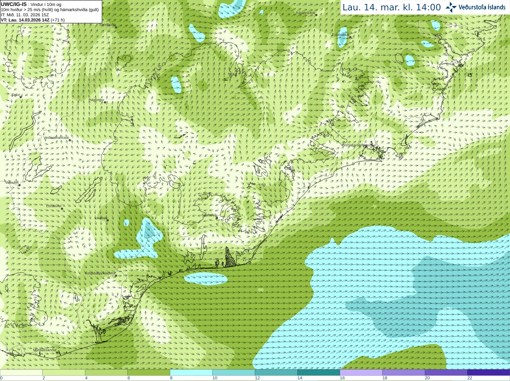Screen dimensions: 510x381
Task: Click the Hágöngur station label
Action: tap(96, 100)
